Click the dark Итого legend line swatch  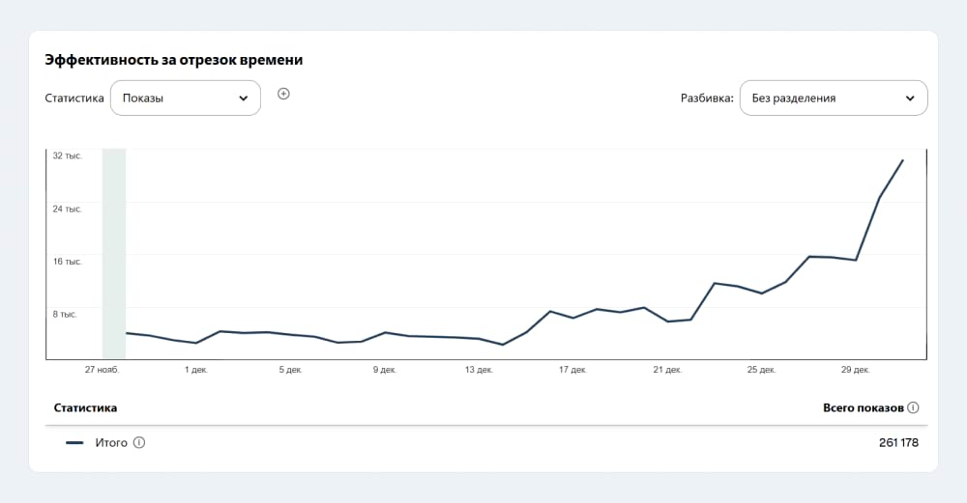click(x=74, y=443)
